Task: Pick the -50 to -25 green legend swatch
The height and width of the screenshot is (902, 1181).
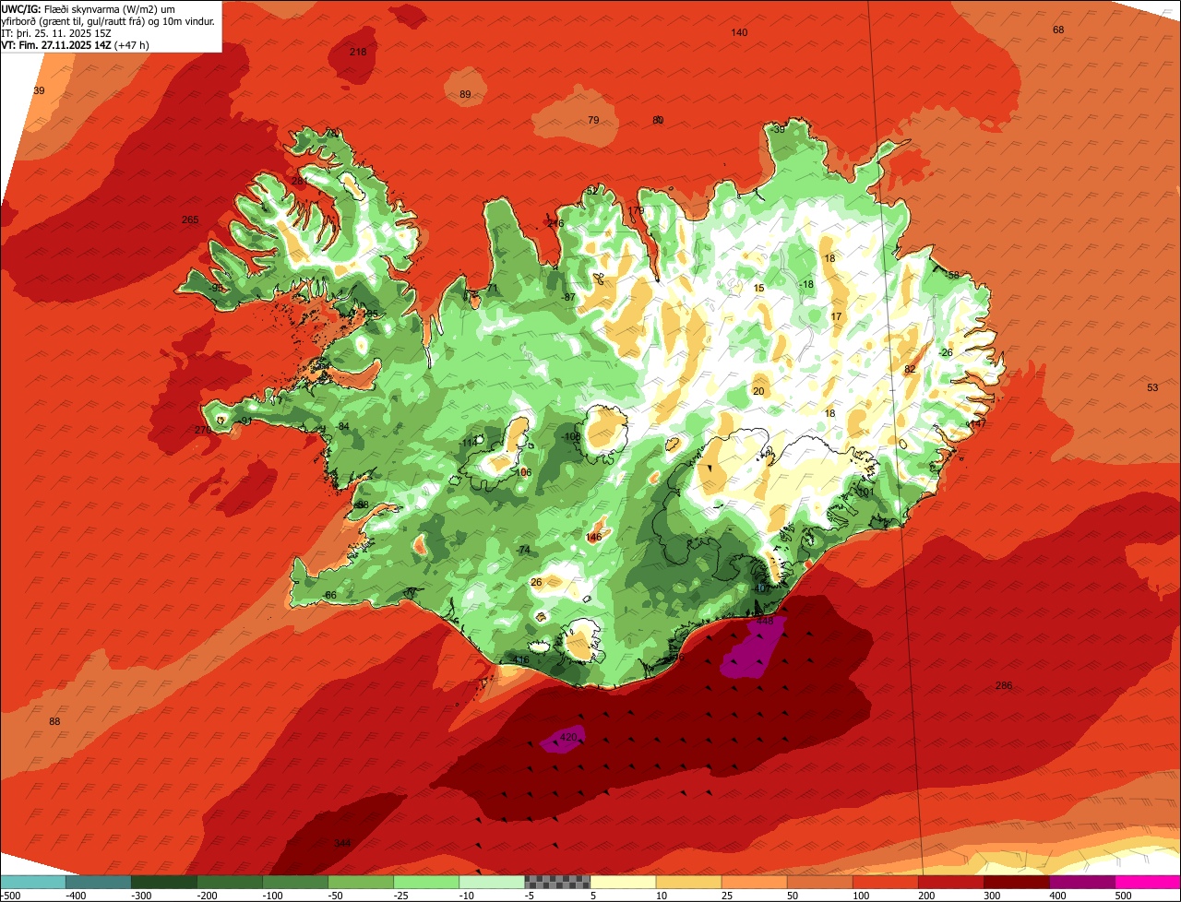Action: [x=361, y=882]
